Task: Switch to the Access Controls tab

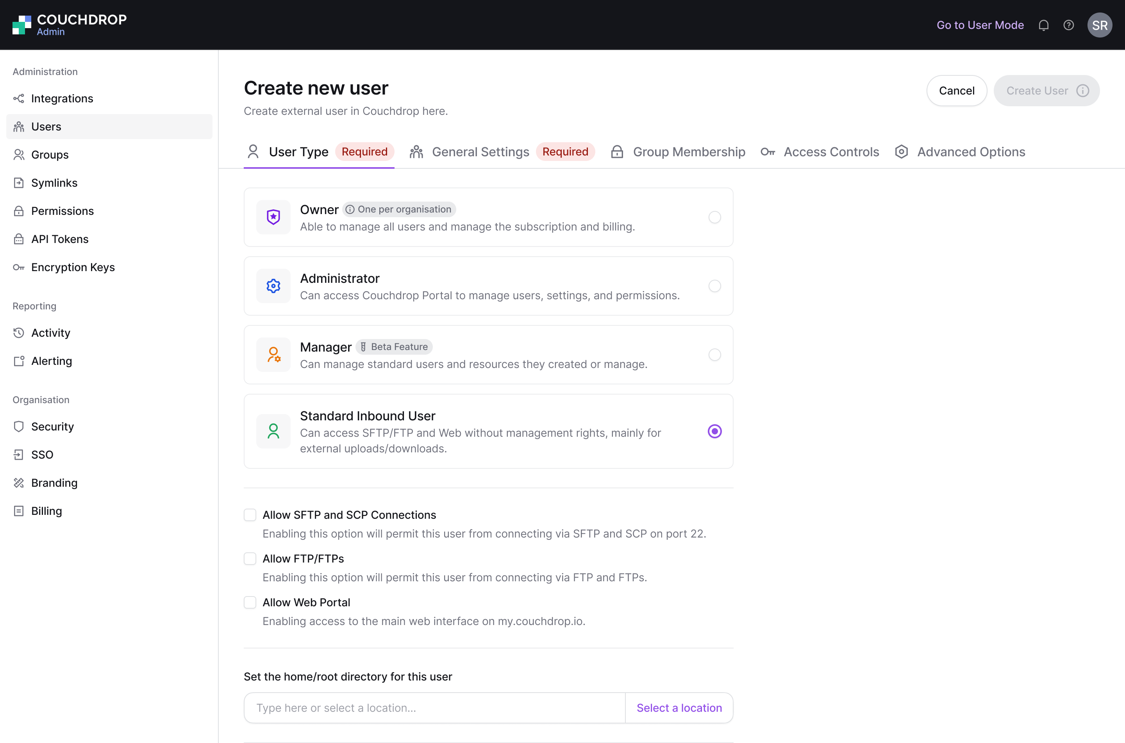Action: [x=820, y=152]
